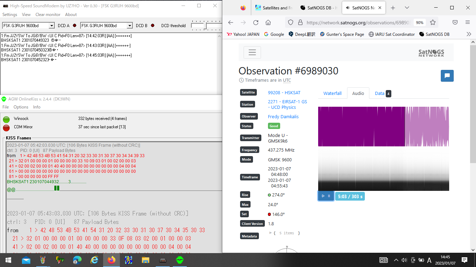This screenshot has width=476, height=267.
Task: Go to Firefox home page icon
Action: pyautogui.click(x=268, y=22)
